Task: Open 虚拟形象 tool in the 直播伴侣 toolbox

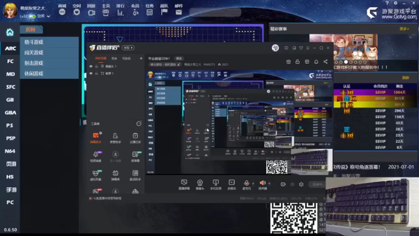Action: [96, 175]
